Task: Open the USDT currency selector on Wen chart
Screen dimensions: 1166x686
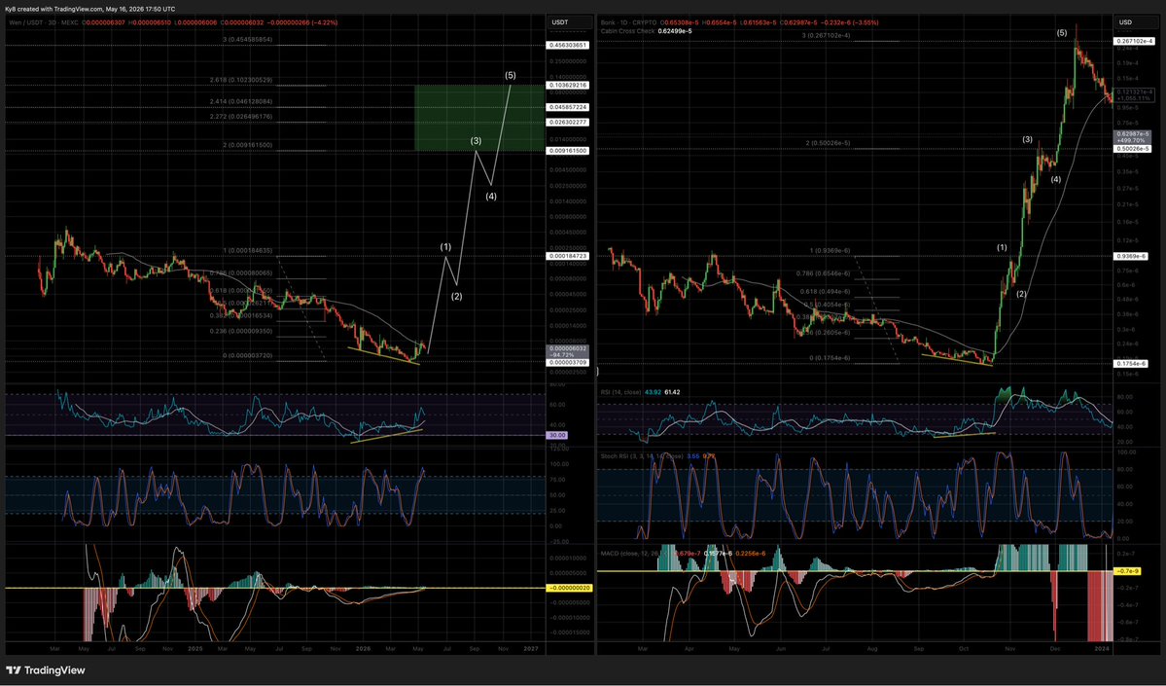Action: pos(570,22)
